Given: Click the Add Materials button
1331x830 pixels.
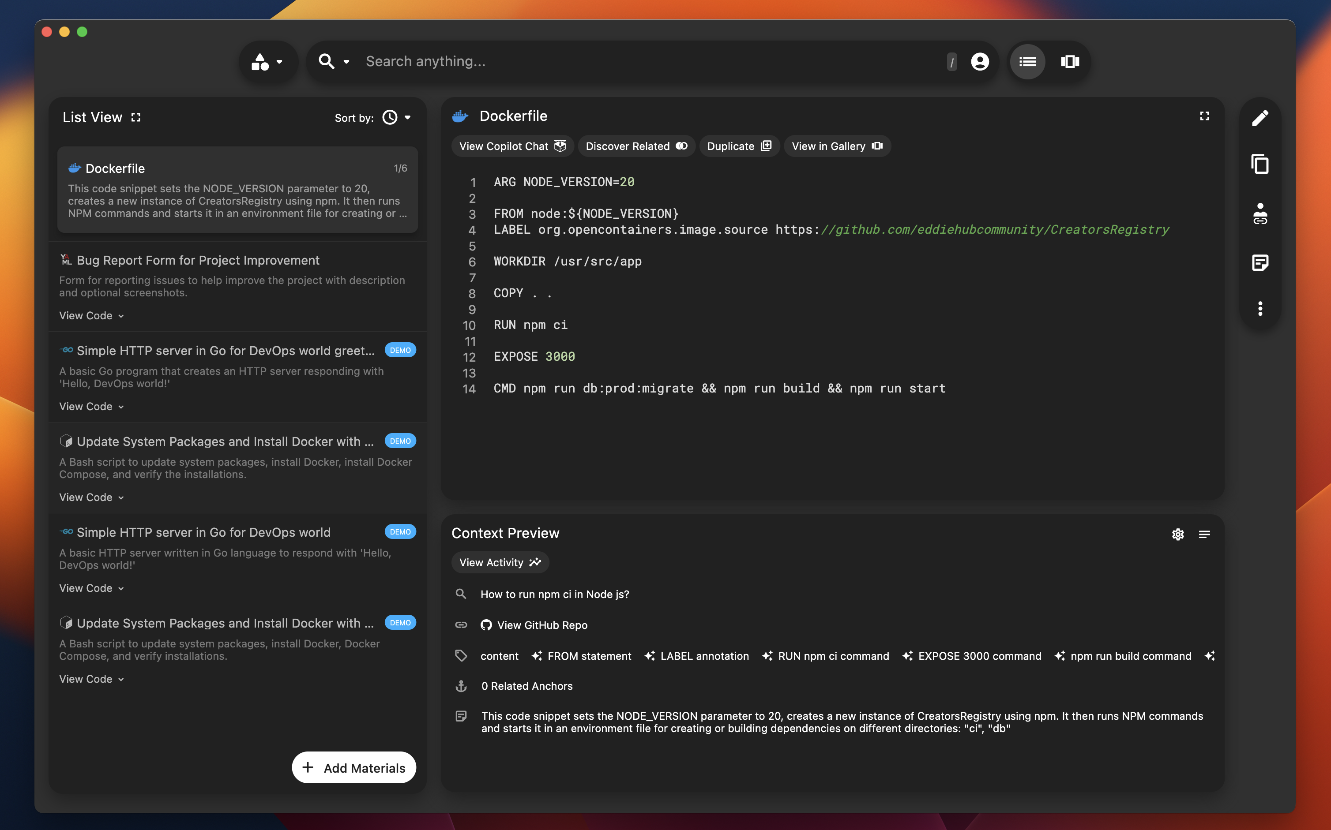Looking at the screenshot, I should click(353, 767).
